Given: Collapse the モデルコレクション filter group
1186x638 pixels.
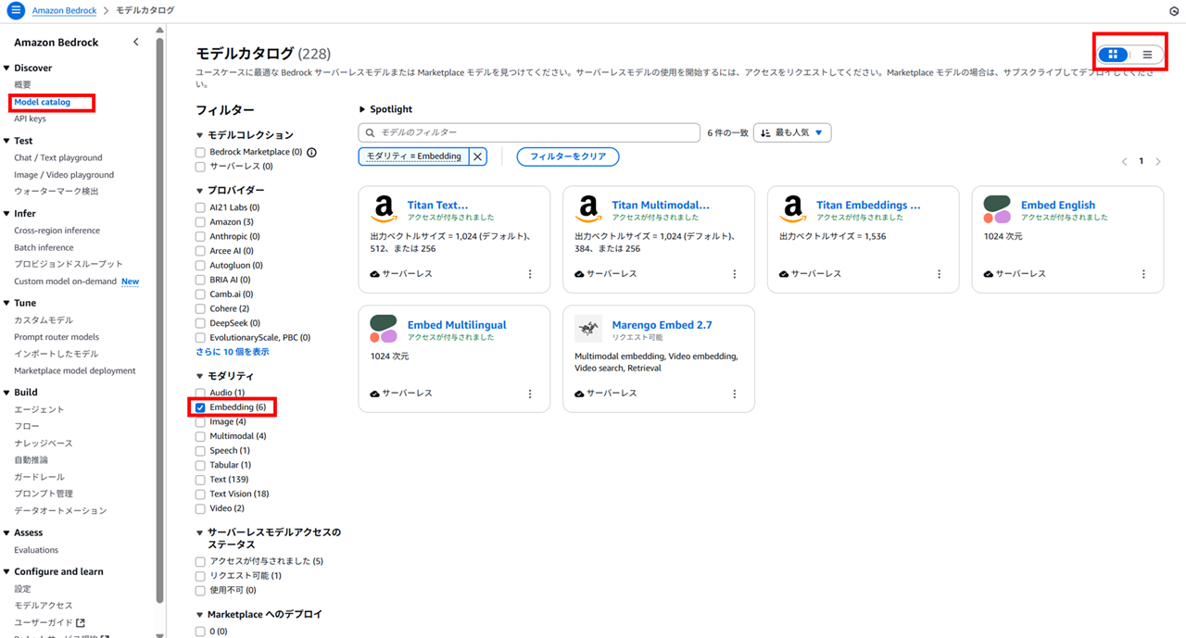Looking at the screenshot, I should pyautogui.click(x=199, y=135).
